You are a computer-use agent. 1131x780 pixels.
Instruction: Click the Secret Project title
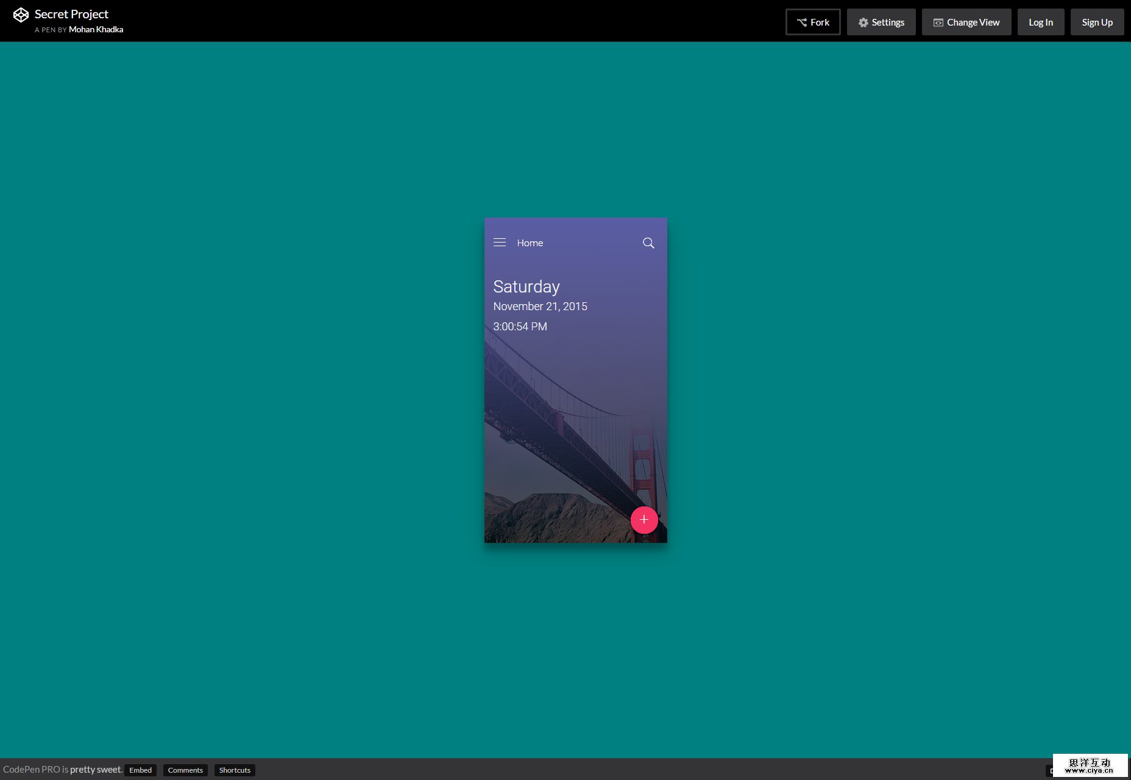click(x=71, y=13)
